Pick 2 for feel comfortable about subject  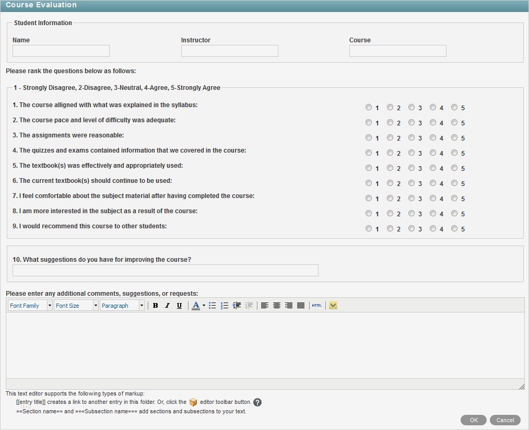point(390,199)
